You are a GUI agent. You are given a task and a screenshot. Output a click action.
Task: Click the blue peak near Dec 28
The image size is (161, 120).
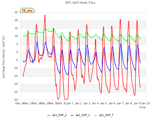coord(37,42)
